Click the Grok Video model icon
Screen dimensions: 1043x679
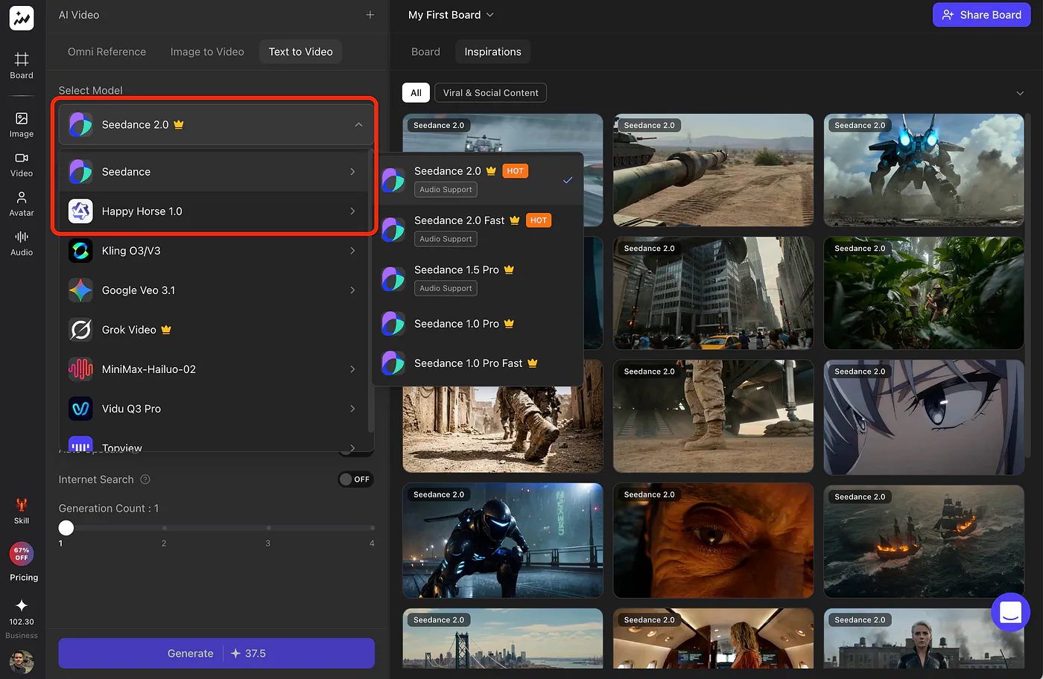point(80,330)
